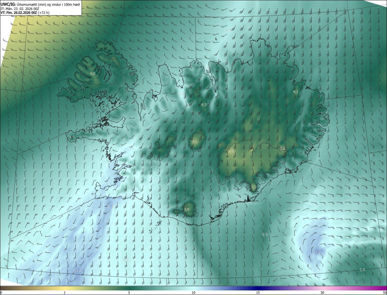
Task: Click the 3.6 precipitation value label
Action: point(282,148)
